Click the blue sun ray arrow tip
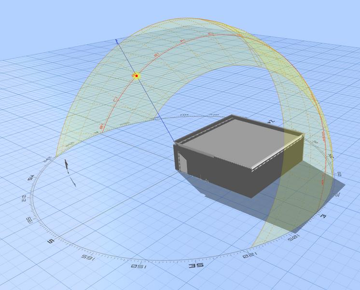The height and width of the screenshot is (290, 360). tap(116, 41)
